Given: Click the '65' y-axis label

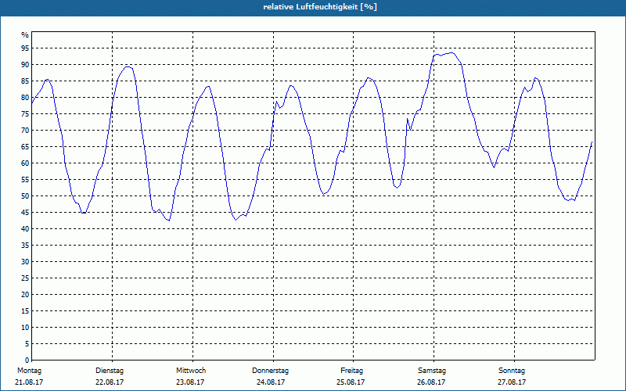Looking at the screenshot, I should click(x=25, y=147).
